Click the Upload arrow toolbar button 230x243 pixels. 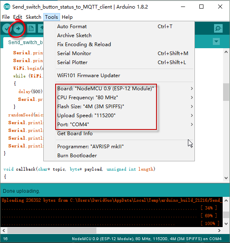[18, 29]
